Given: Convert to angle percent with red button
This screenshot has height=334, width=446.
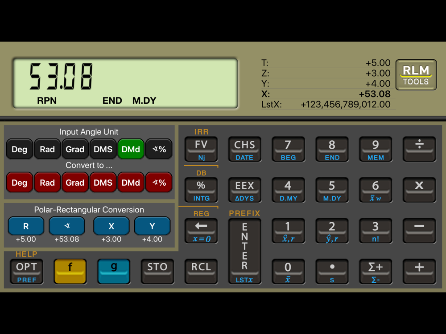Looking at the screenshot, I should pos(159,182).
